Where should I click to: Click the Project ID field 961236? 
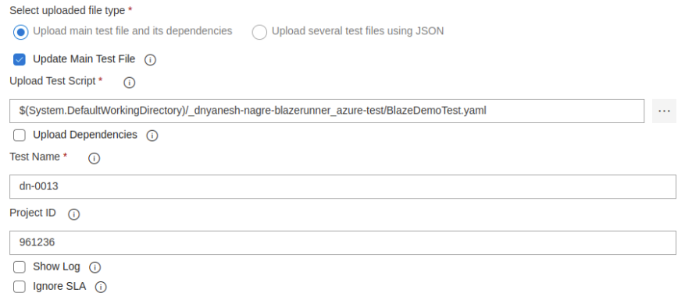(343, 242)
